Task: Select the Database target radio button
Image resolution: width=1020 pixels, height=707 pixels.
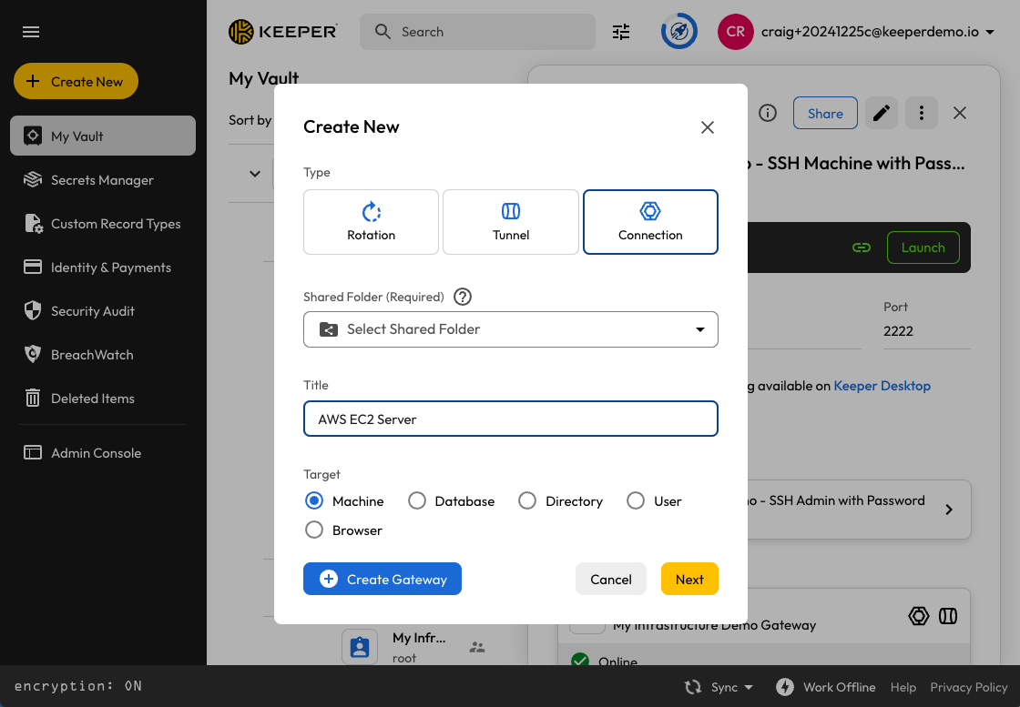Action: tap(417, 501)
